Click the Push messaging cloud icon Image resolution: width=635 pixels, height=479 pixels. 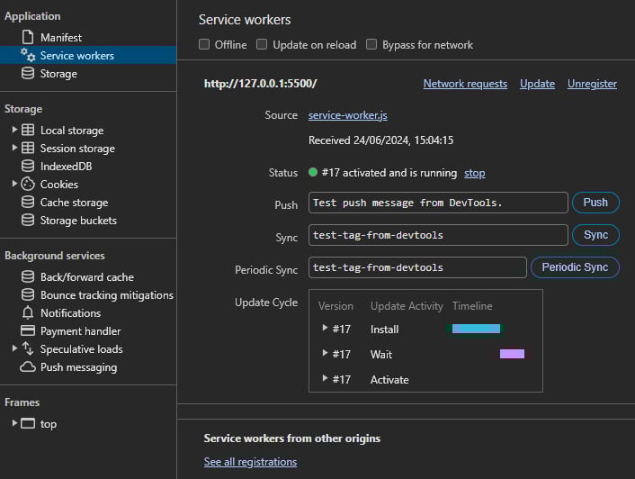(x=28, y=367)
